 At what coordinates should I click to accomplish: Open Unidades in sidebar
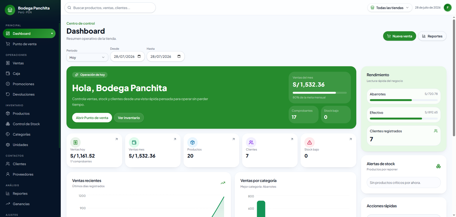(29, 145)
